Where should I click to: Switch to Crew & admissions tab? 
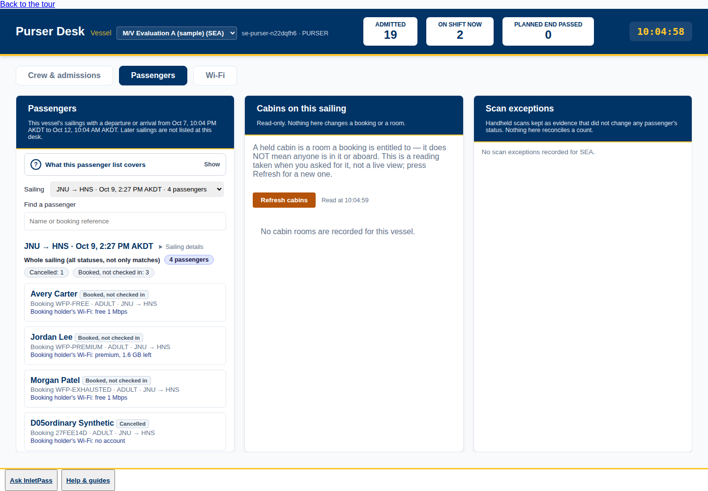64,76
